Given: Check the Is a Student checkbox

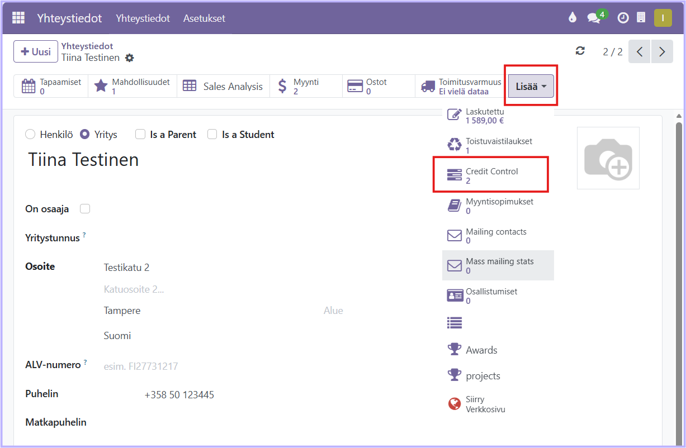Looking at the screenshot, I should 212,135.
